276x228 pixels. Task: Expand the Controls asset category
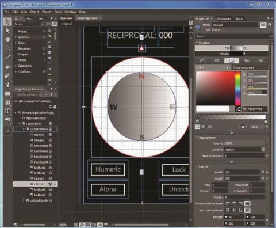[x=16, y=37]
